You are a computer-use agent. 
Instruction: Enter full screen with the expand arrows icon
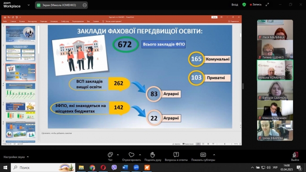267,5
